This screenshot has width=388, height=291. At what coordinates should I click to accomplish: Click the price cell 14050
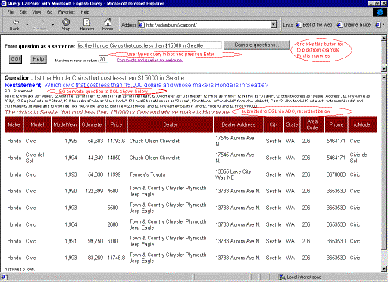pyautogui.click(x=114, y=158)
